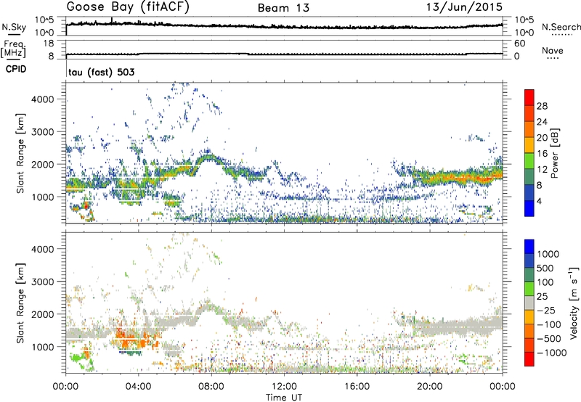Click the 'tau (fast) 503' text
The height and width of the screenshot is (402, 581).
(x=102, y=72)
